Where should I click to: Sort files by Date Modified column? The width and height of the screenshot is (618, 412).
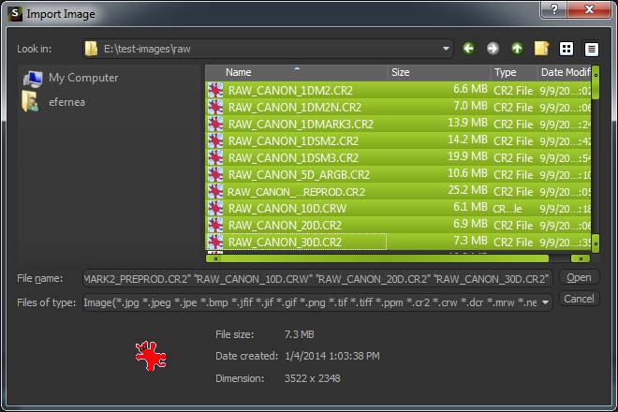pos(564,72)
